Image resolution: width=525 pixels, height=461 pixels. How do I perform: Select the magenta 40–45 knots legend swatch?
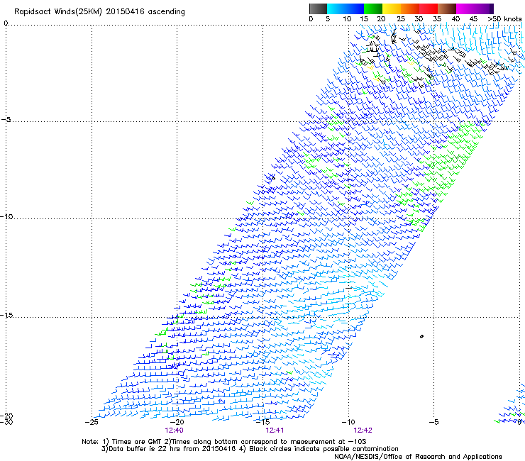[465, 9]
